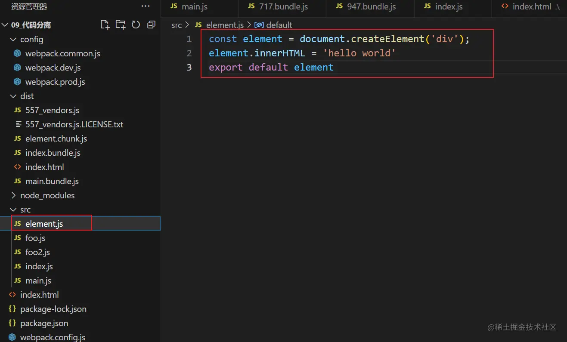The image size is (567, 342).
Task: Click the JS icon beside foo.js
Action: [x=17, y=238]
